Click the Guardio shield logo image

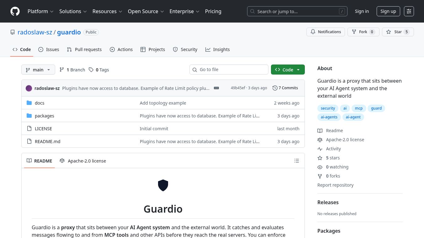pyautogui.click(x=163, y=185)
